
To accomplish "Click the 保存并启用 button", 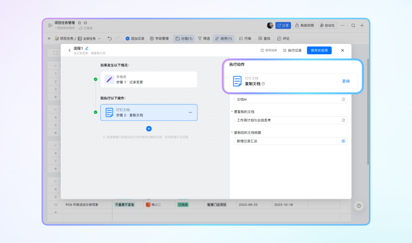I will tap(319, 50).
